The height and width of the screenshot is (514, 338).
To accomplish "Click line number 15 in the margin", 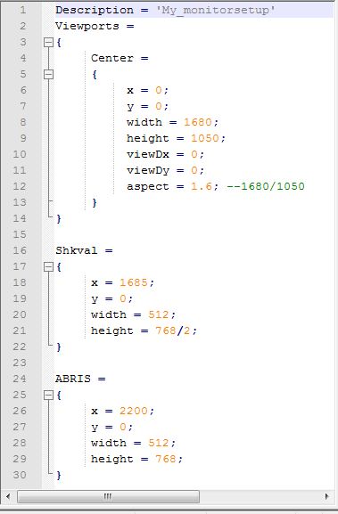I will (20, 234).
